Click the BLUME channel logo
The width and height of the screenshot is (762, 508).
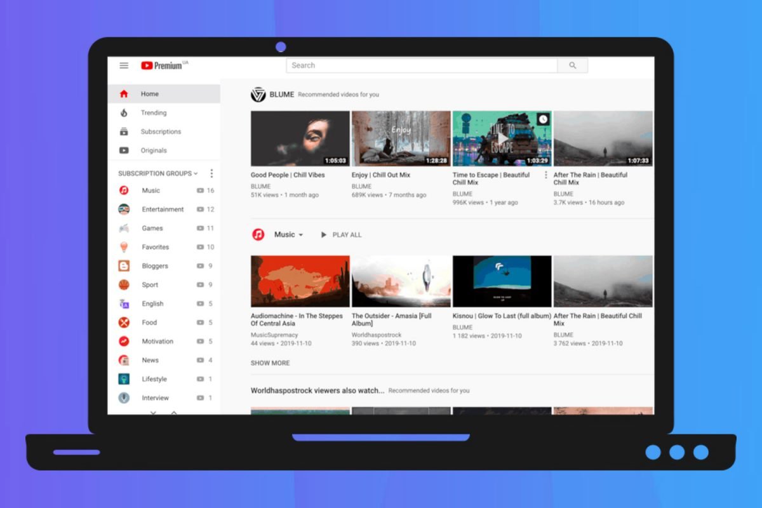tap(258, 95)
